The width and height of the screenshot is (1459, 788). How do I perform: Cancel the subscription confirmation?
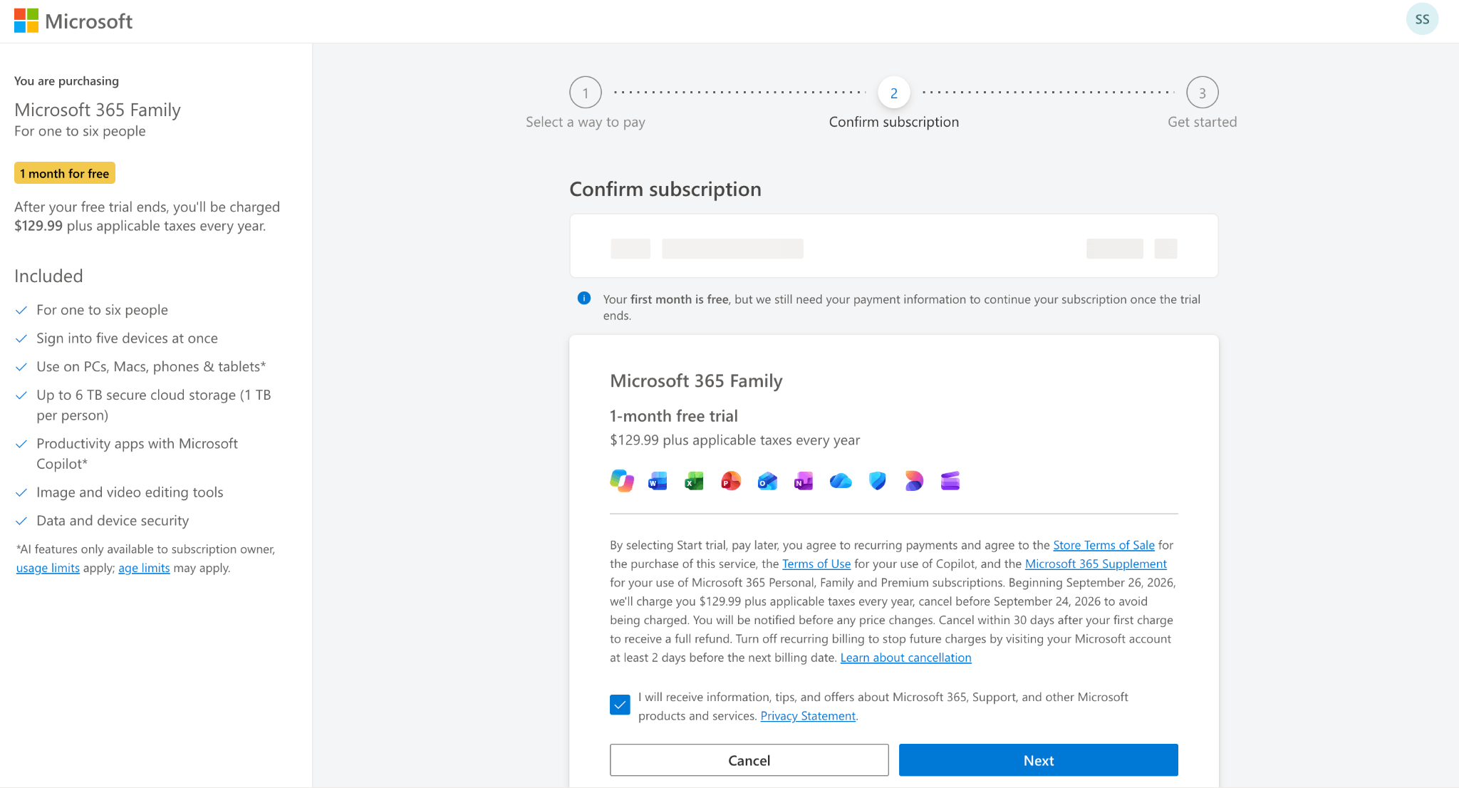(x=749, y=760)
